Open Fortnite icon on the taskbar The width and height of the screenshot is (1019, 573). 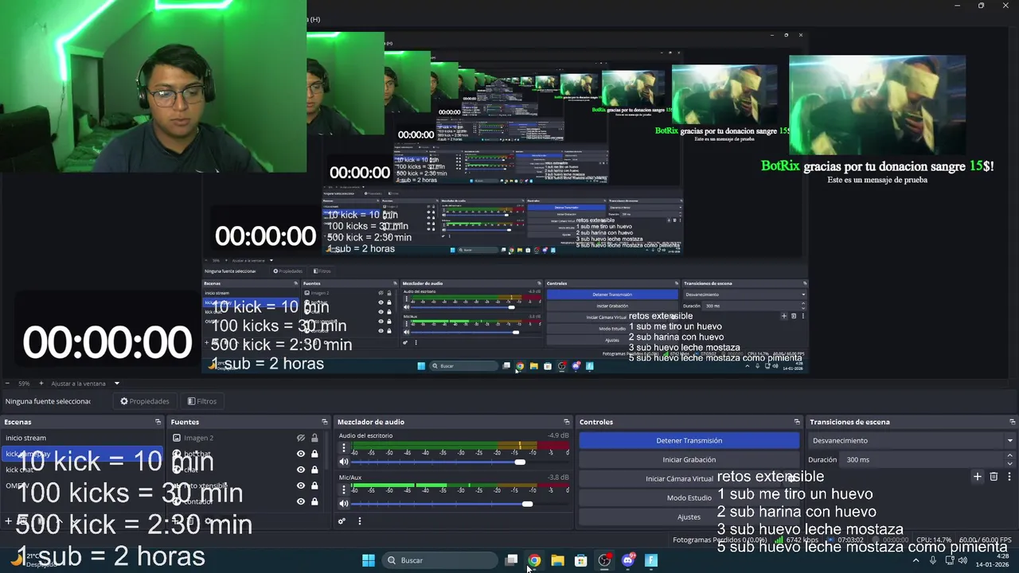(x=651, y=560)
